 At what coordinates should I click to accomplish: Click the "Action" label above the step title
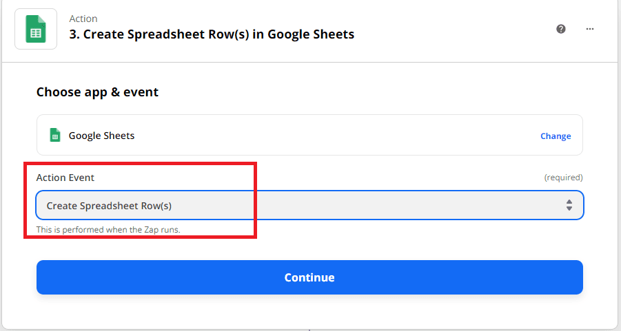[83, 19]
